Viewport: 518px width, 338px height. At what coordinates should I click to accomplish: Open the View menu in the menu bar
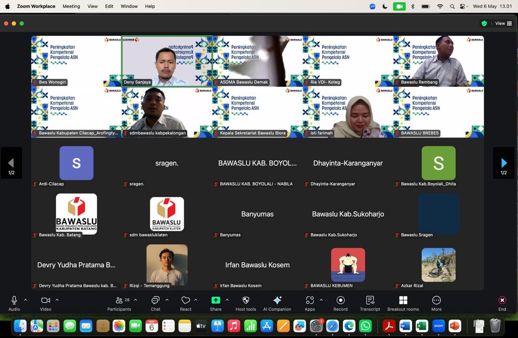(93, 6)
